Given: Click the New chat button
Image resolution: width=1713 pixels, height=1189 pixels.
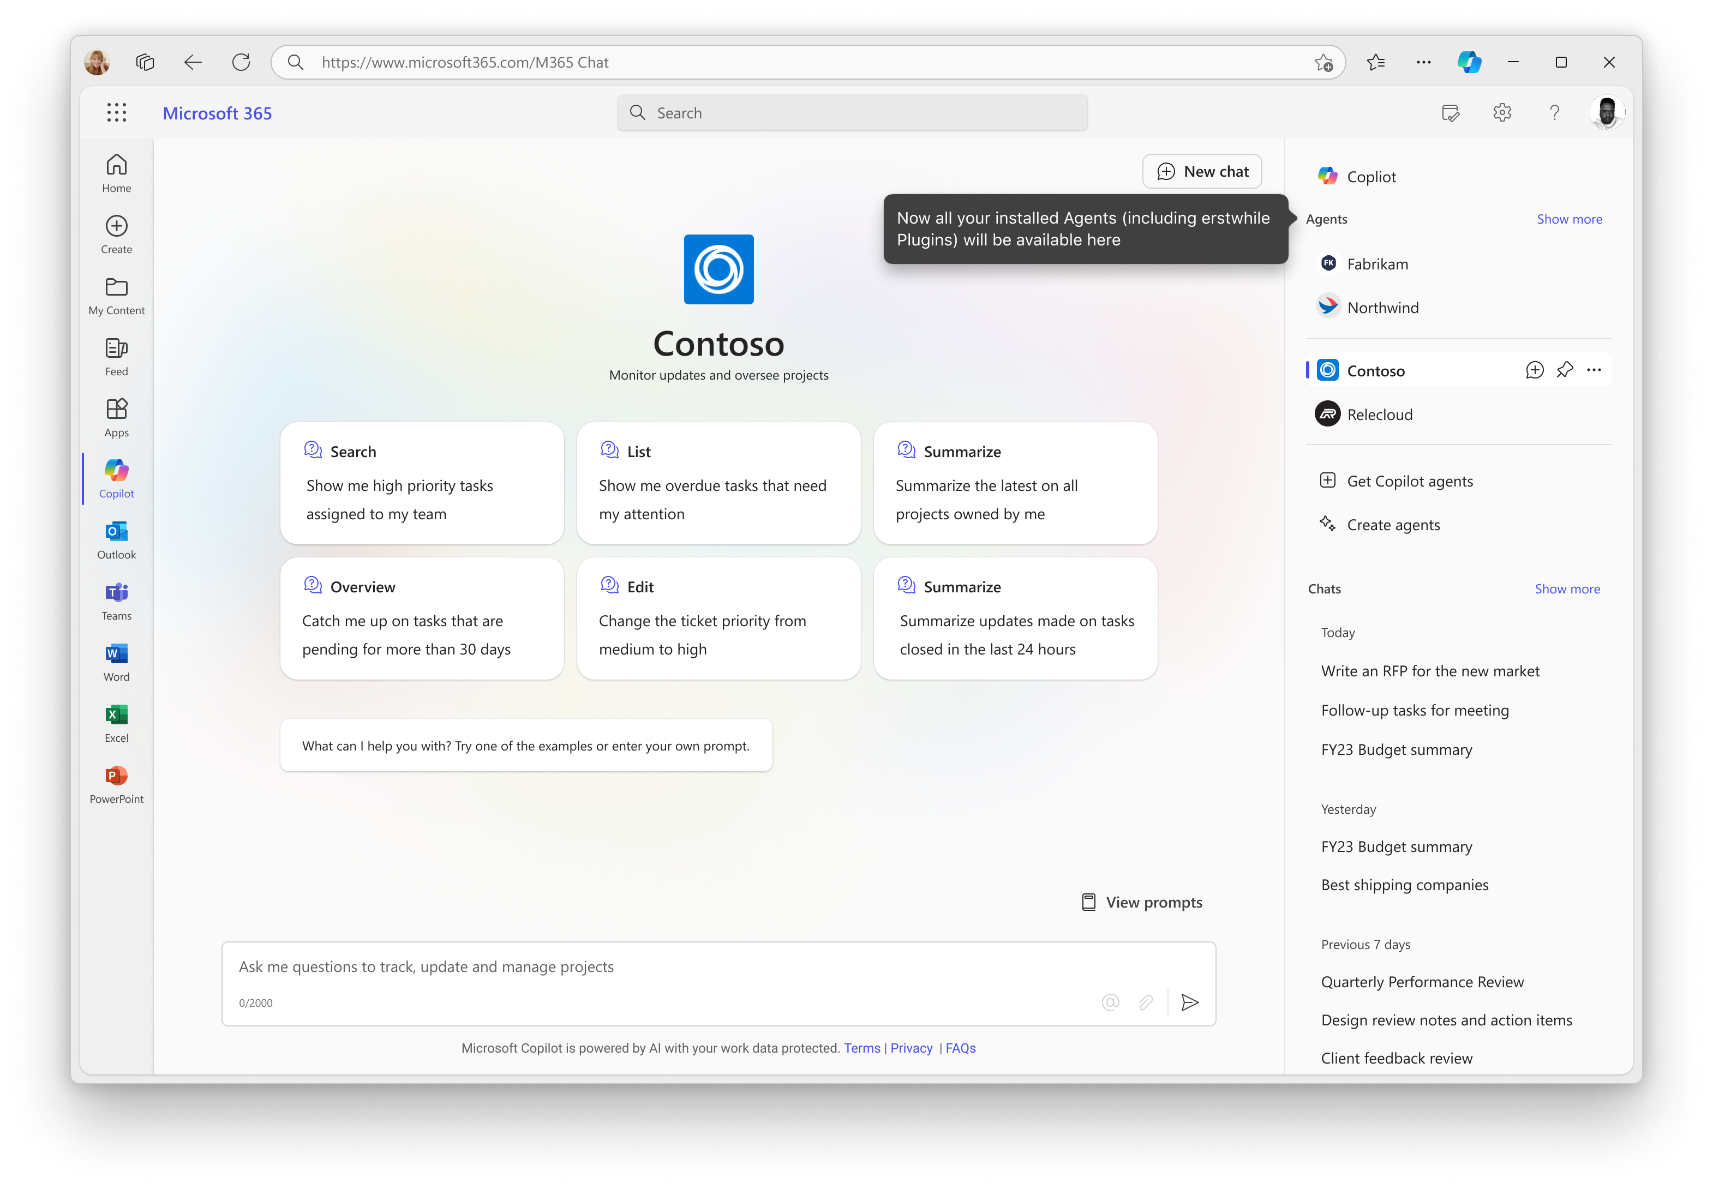Looking at the screenshot, I should coord(1201,171).
